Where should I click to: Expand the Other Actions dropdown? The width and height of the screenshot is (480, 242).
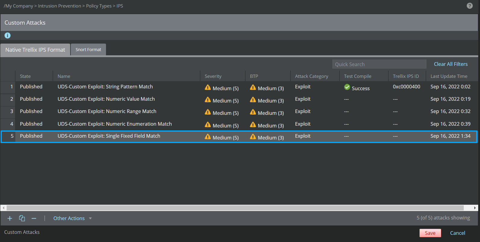click(x=73, y=218)
